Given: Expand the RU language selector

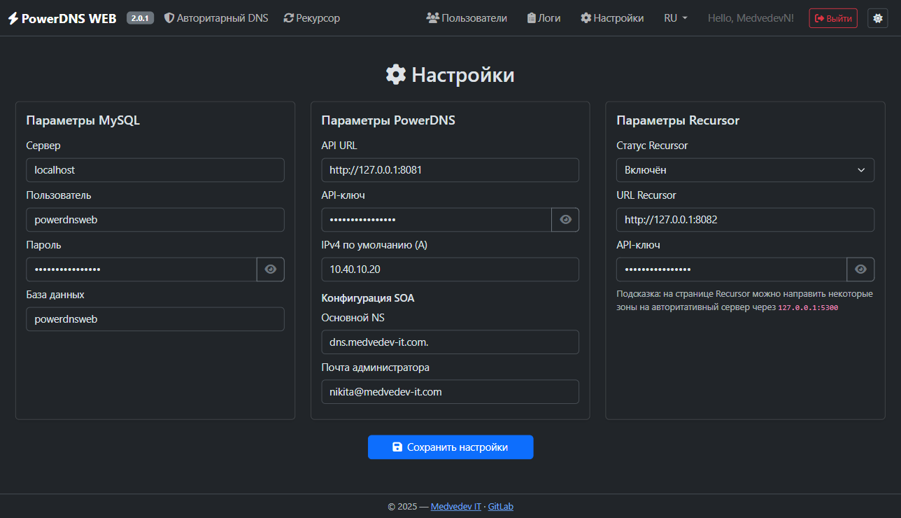Looking at the screenshot, I should (x=675, y=18).
